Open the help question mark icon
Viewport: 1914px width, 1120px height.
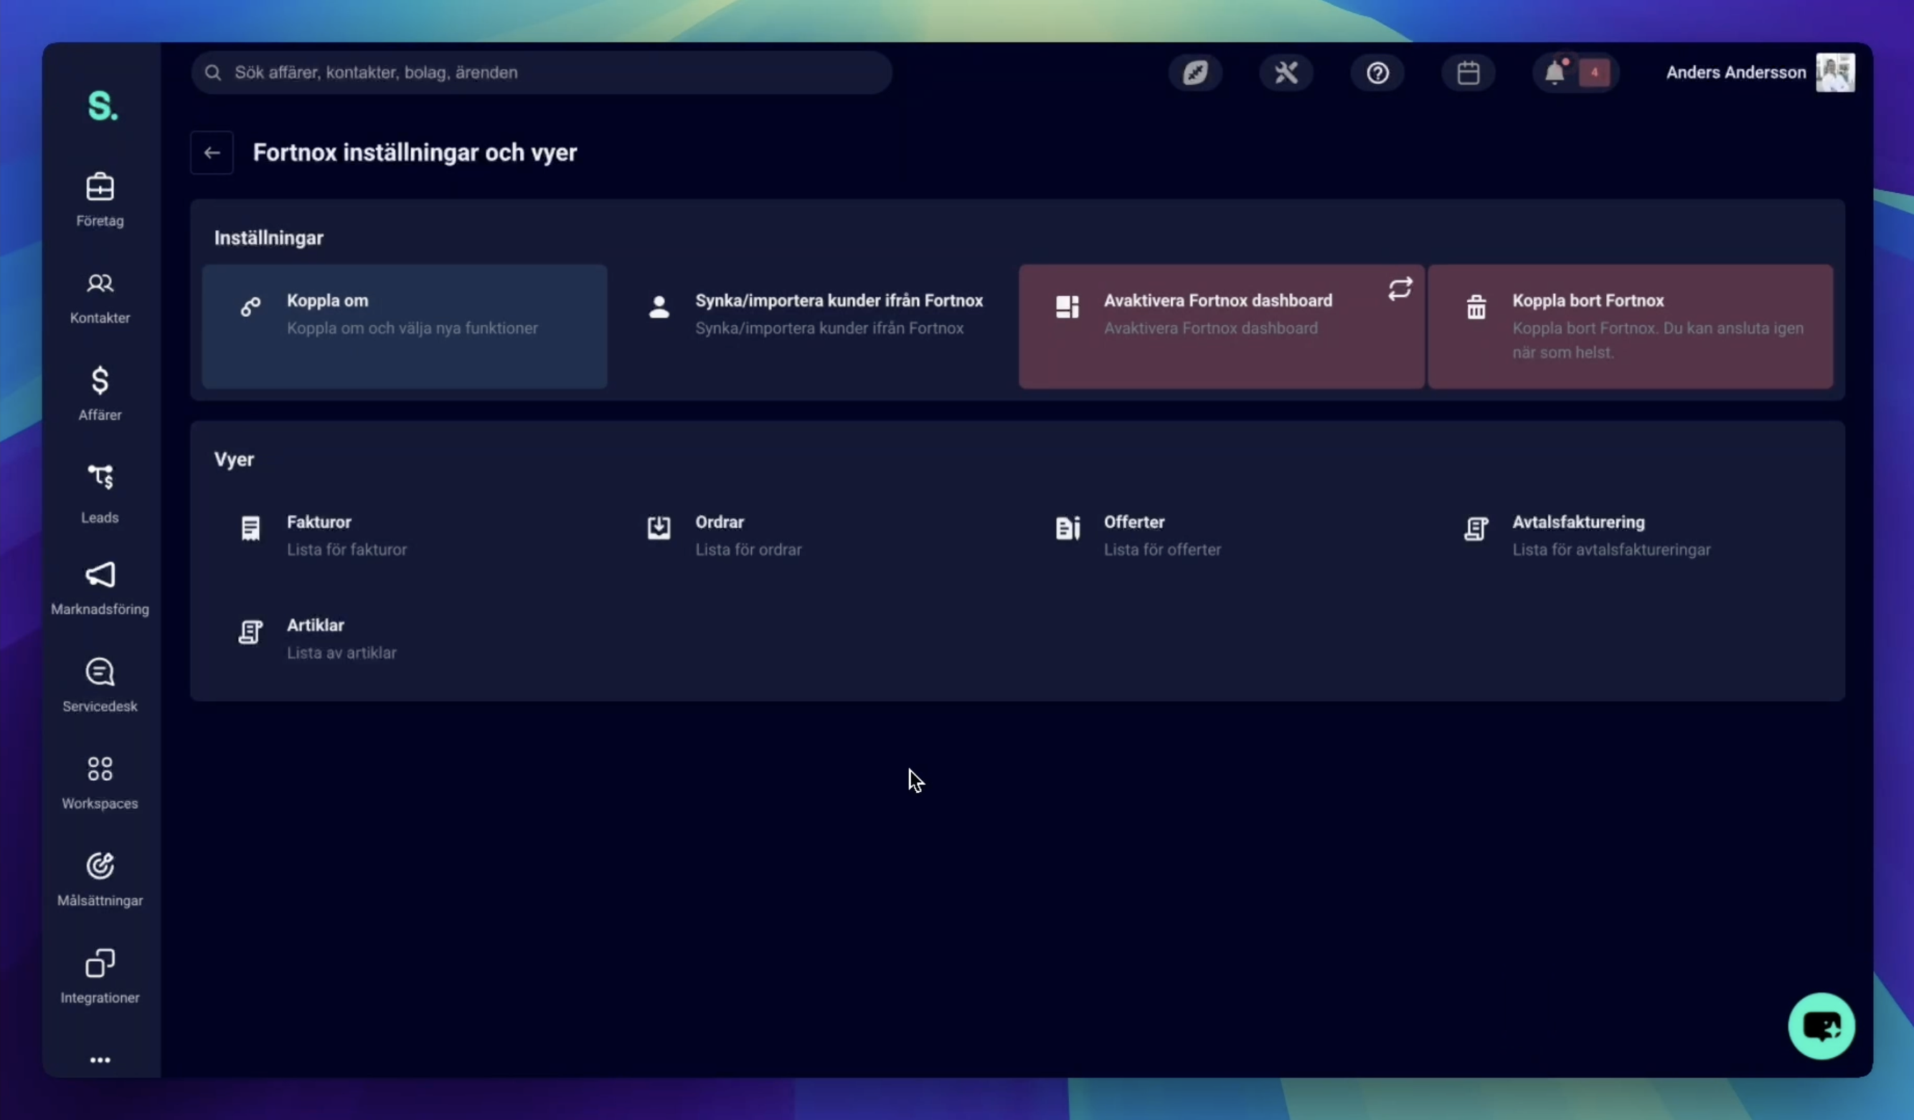click(x=1377, y=73)
